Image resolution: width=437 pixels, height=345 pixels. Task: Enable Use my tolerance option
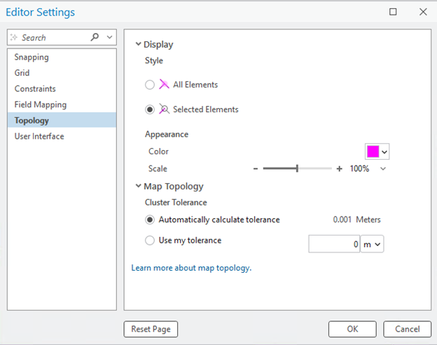click(x=149, y=241)
